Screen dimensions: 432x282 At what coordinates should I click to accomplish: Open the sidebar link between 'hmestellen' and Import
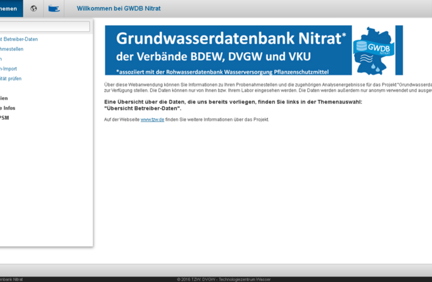pos(1,59)
